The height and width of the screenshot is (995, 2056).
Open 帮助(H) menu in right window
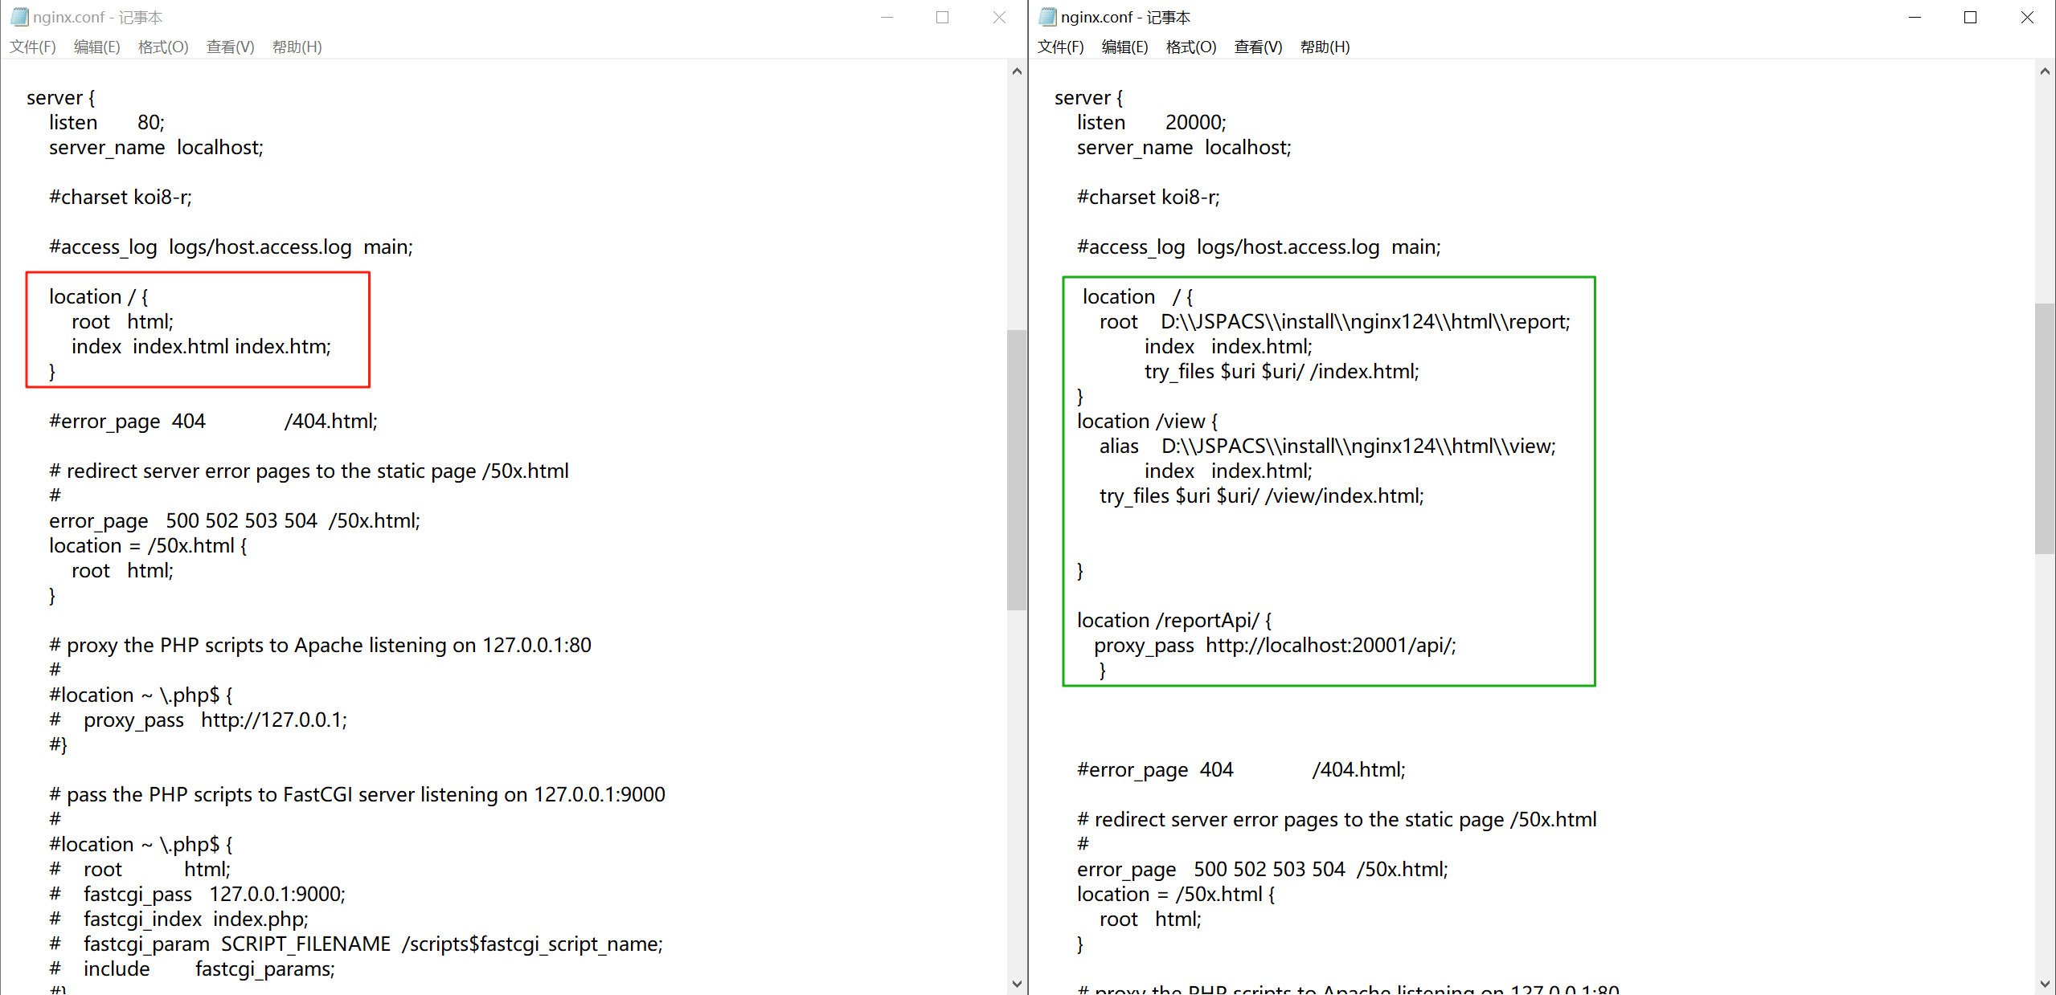1325,47
